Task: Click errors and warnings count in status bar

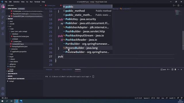Action: [x=5, y=98]
